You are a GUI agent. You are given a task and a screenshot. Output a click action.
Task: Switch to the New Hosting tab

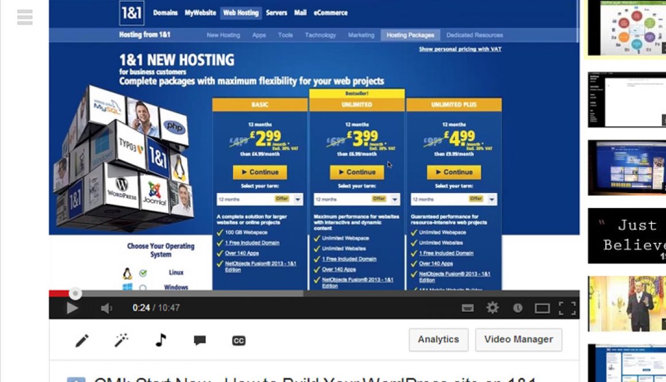[x=223, y=35]
